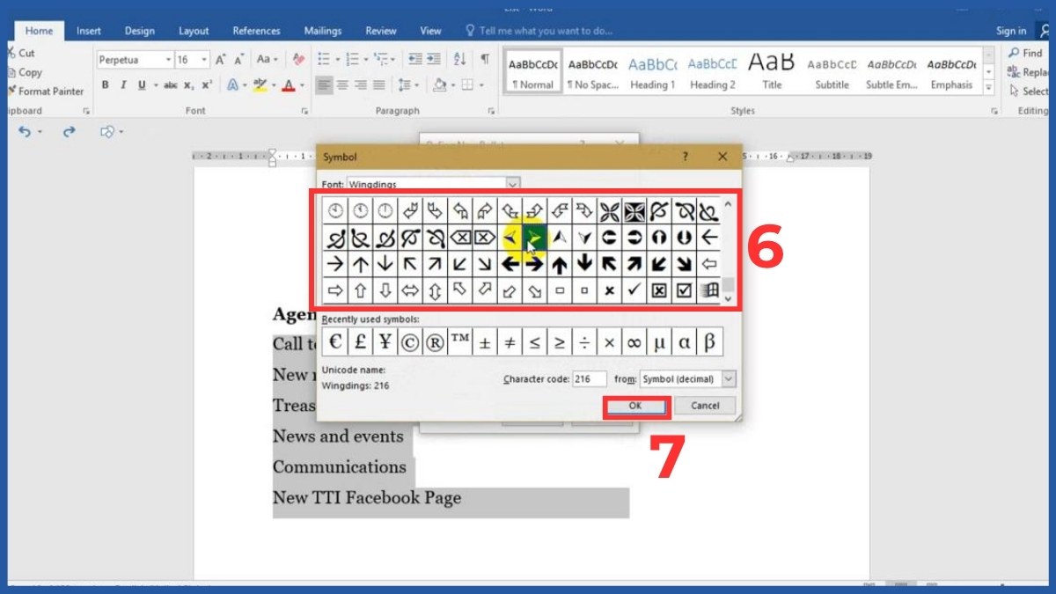Center-align the paragraph

pyautogui.click(x=342, y=85)
